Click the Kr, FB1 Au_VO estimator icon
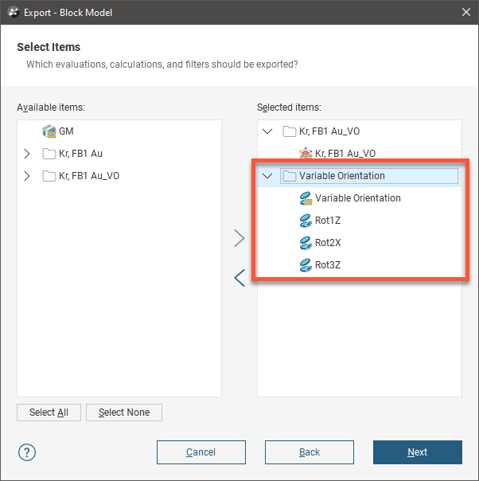This screenshot has width=479, height=481. [305, 154]
